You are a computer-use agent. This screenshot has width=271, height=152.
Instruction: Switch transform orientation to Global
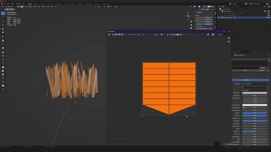point(99,6)
